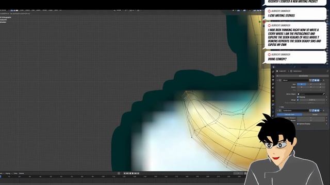This screenshot has height=185, width=330.
Task: Toggle Mirror Axis Y button
Action: pyautogui.click(x=311, y=84)
